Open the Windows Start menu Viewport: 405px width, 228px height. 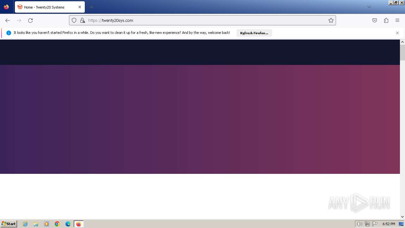click(9, 224)
